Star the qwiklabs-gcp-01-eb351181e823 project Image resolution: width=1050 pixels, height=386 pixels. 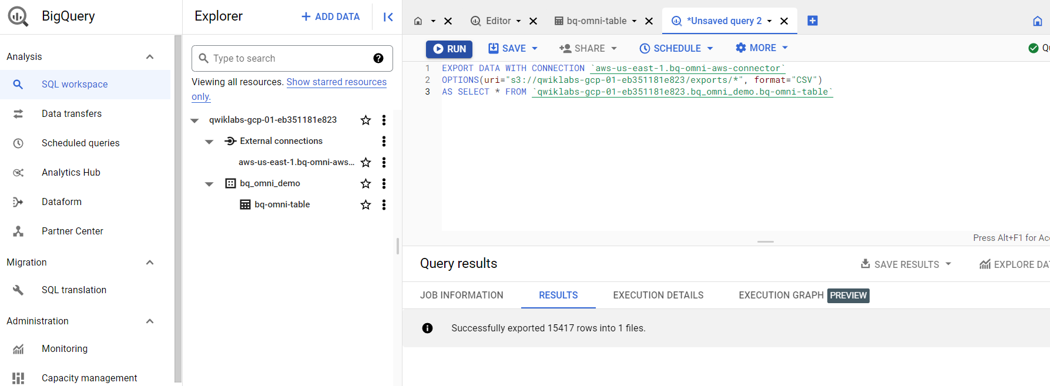(365, 120)
